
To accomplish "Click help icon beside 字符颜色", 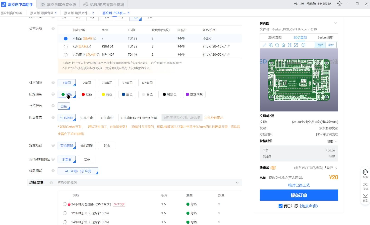I will [x=53, y=106].
